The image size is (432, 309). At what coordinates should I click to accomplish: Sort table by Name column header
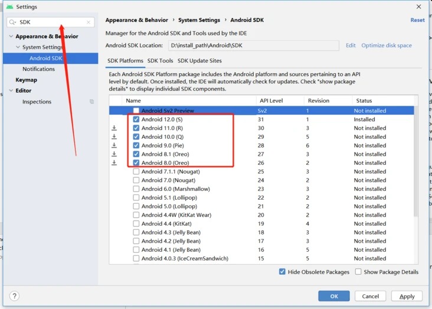tap(189, 100)
